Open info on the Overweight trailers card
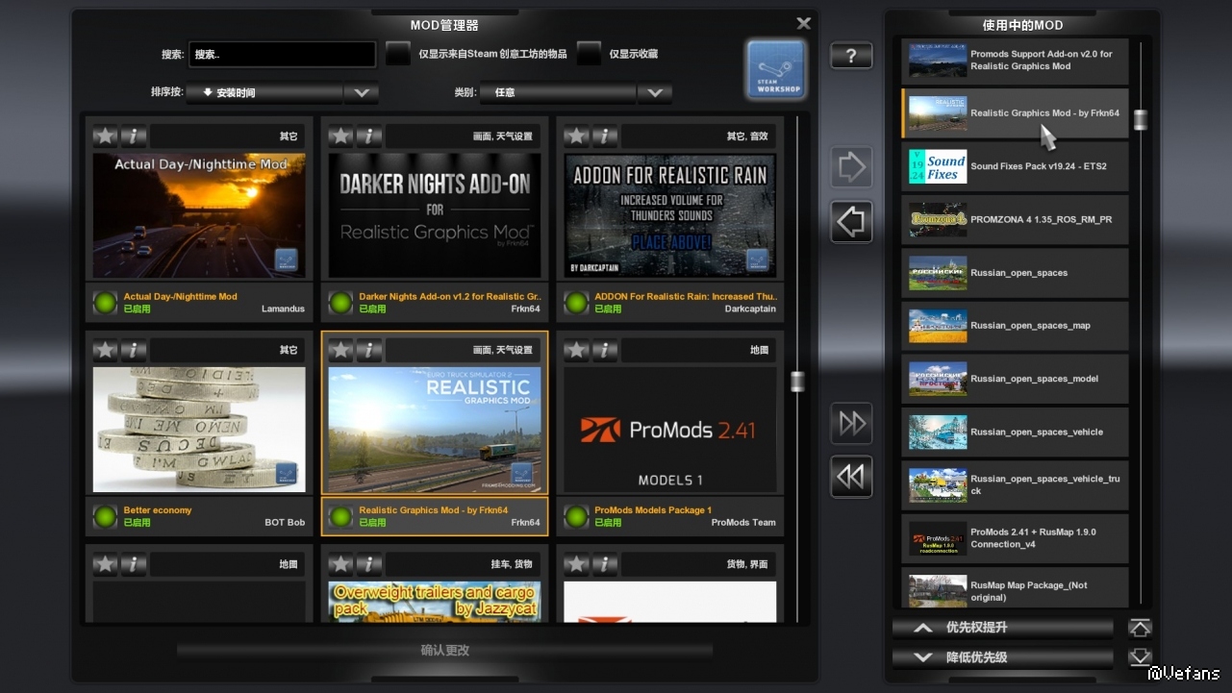Viewport: 1232px width, 693px height. (x=369, y=564)
